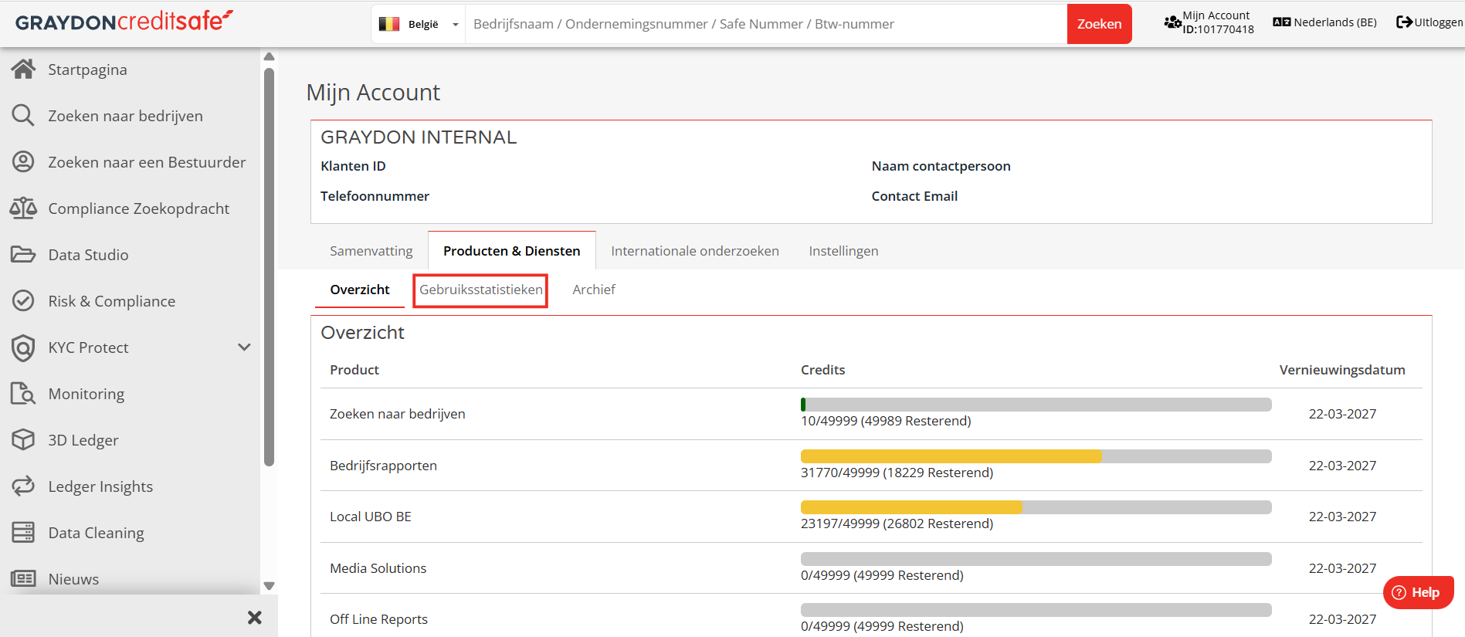1465x637 pixels.
Task: Click the Media Solutions product label
Action: 378,568
